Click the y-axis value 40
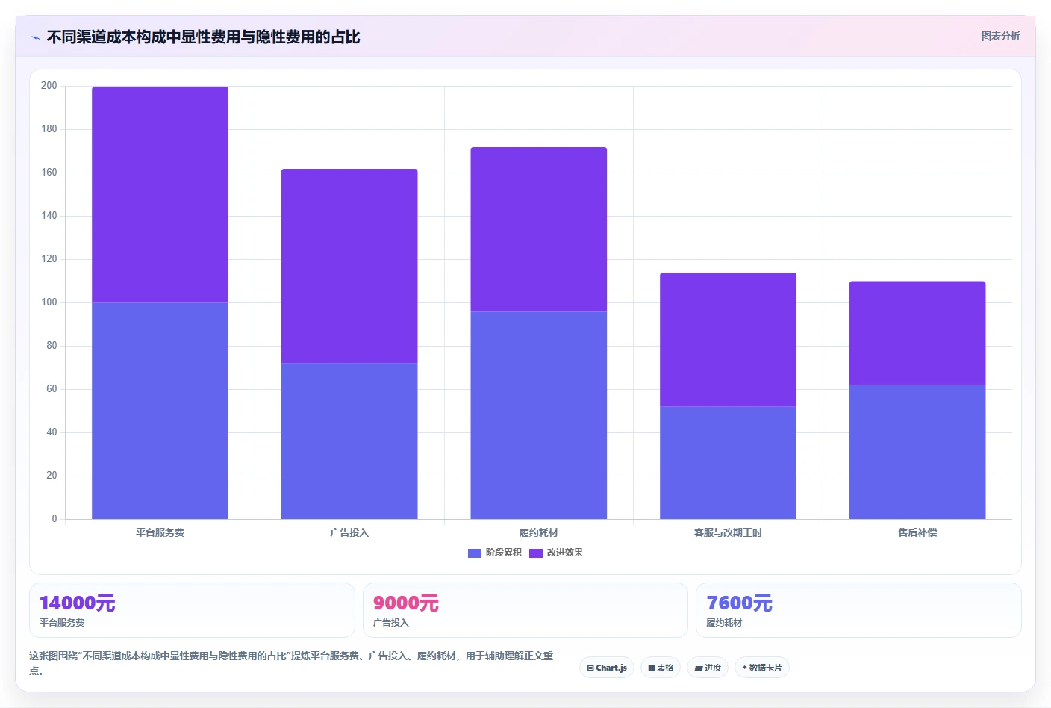 [52, 432]
